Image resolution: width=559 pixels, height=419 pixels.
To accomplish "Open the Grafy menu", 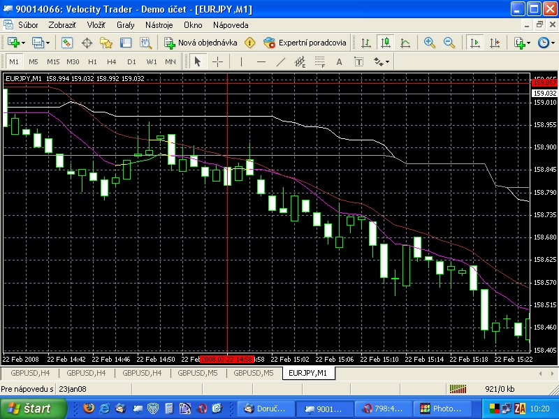I will (126, 25).
